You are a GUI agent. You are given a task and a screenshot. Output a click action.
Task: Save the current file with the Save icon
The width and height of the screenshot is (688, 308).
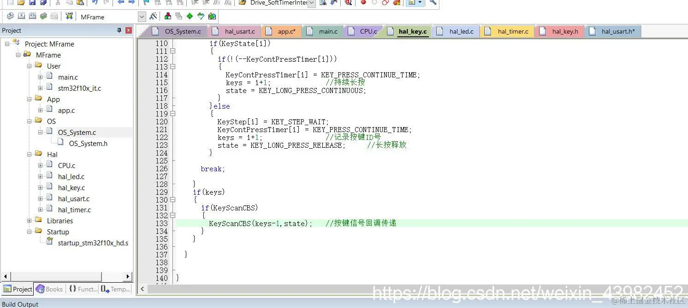pyautogui.click(x=32, y=2)
